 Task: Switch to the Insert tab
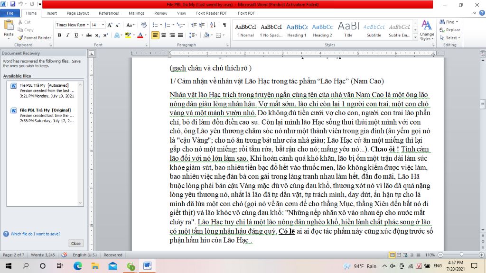point(52,13)
